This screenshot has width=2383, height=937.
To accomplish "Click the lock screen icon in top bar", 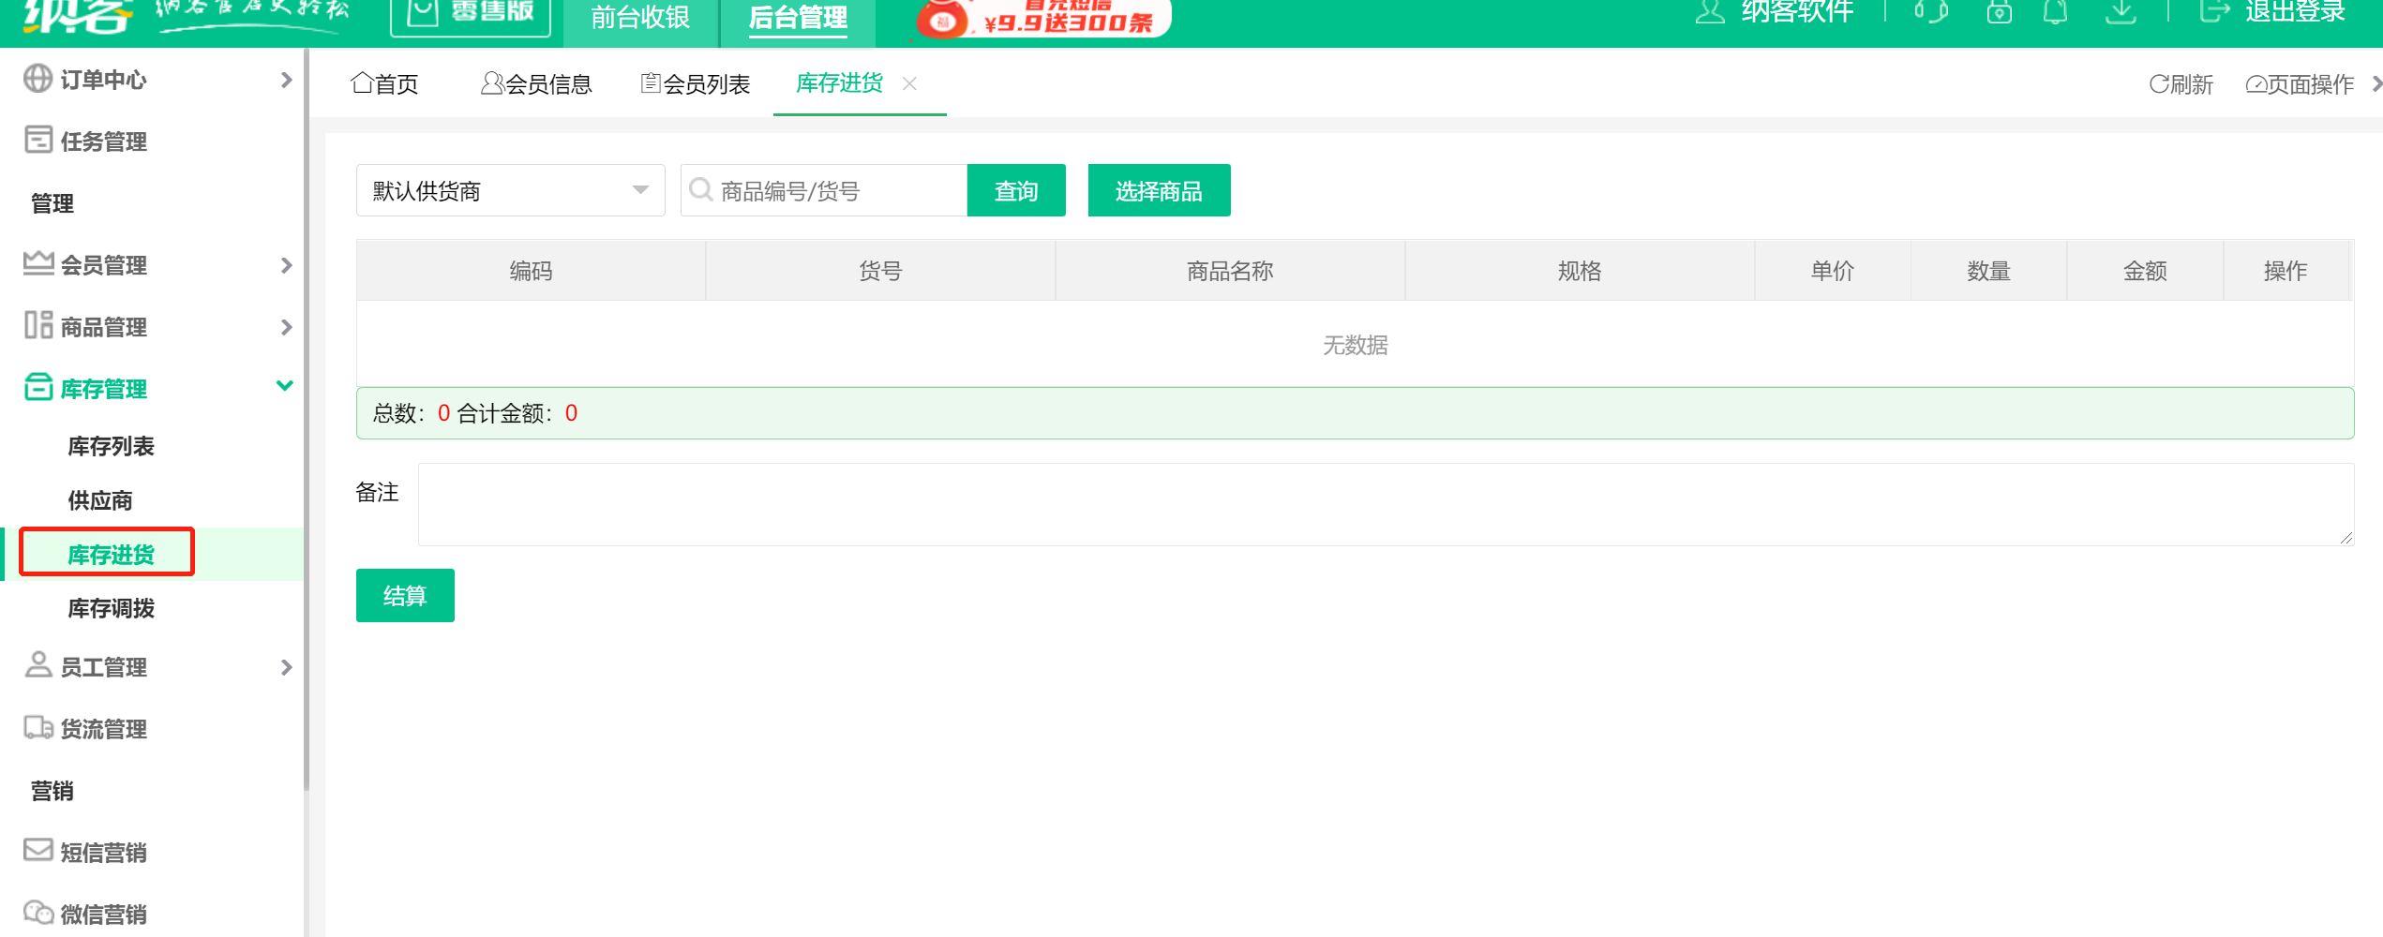I will coord(1998,13).
